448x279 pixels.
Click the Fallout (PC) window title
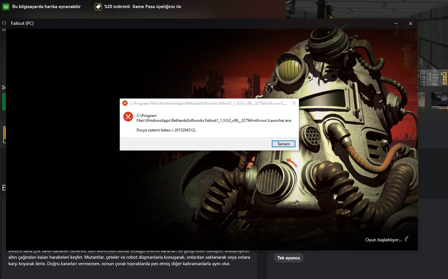(x=22, y=24)
